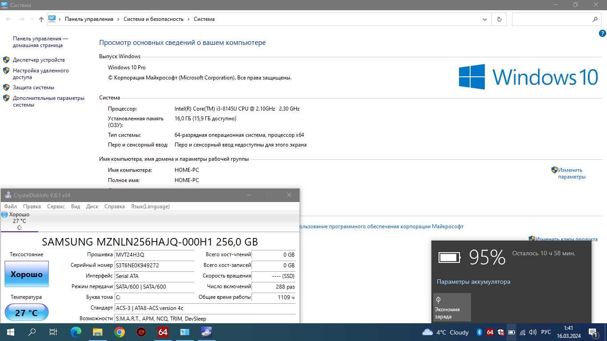Open the Язык(Language) menu

click(150, 206)
